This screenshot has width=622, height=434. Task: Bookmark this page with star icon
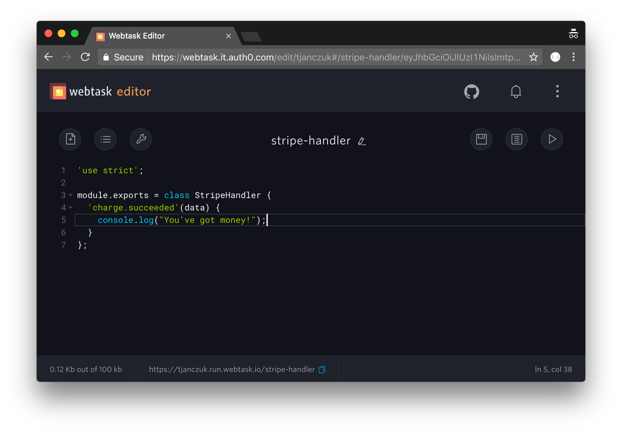533,57
